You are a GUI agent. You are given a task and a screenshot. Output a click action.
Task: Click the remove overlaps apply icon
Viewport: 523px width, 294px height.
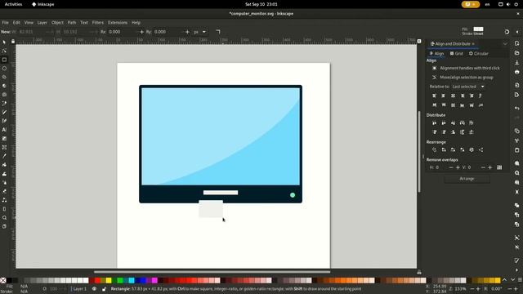(x=499, y=167)
